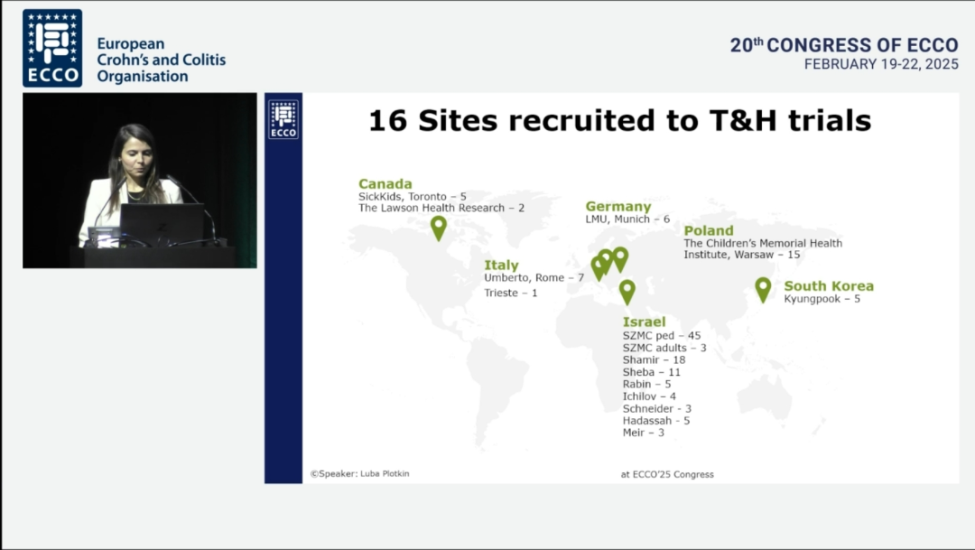Select the 'South Korea' country heading
The height and width of the screenshot is (550, 975).
(x=828, y=286)
